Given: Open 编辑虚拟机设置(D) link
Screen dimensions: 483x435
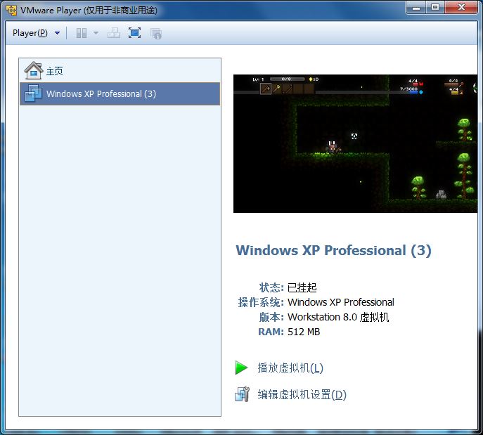Looking at the screenshot, I should [x=302, y=394].
